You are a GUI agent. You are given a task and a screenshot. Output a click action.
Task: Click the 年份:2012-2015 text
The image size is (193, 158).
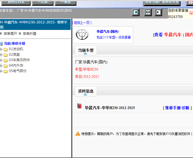pos(87,77)
